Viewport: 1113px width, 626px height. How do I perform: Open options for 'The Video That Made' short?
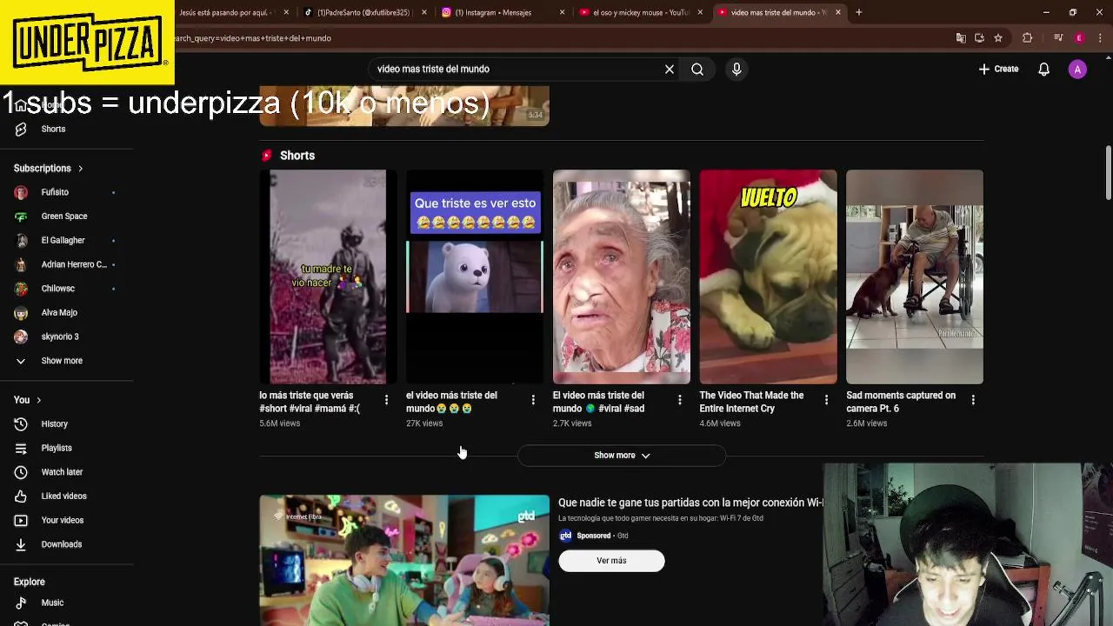click(x=826, y=400)
